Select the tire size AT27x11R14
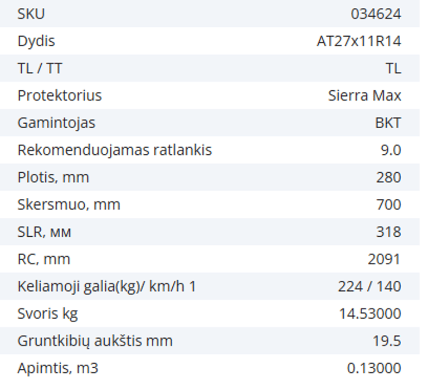Viewport: 428px width, 390px height. pos(359,41)
